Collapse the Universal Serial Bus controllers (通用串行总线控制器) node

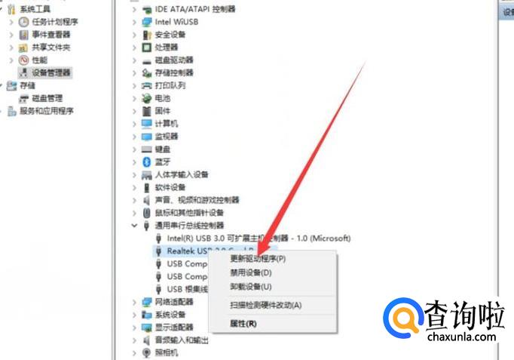[x=134, y=226]
